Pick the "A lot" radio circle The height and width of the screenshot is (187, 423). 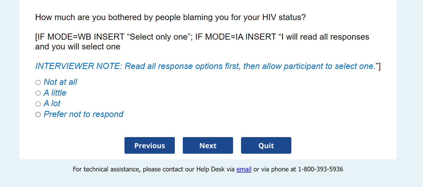click(x=38, y=104)
